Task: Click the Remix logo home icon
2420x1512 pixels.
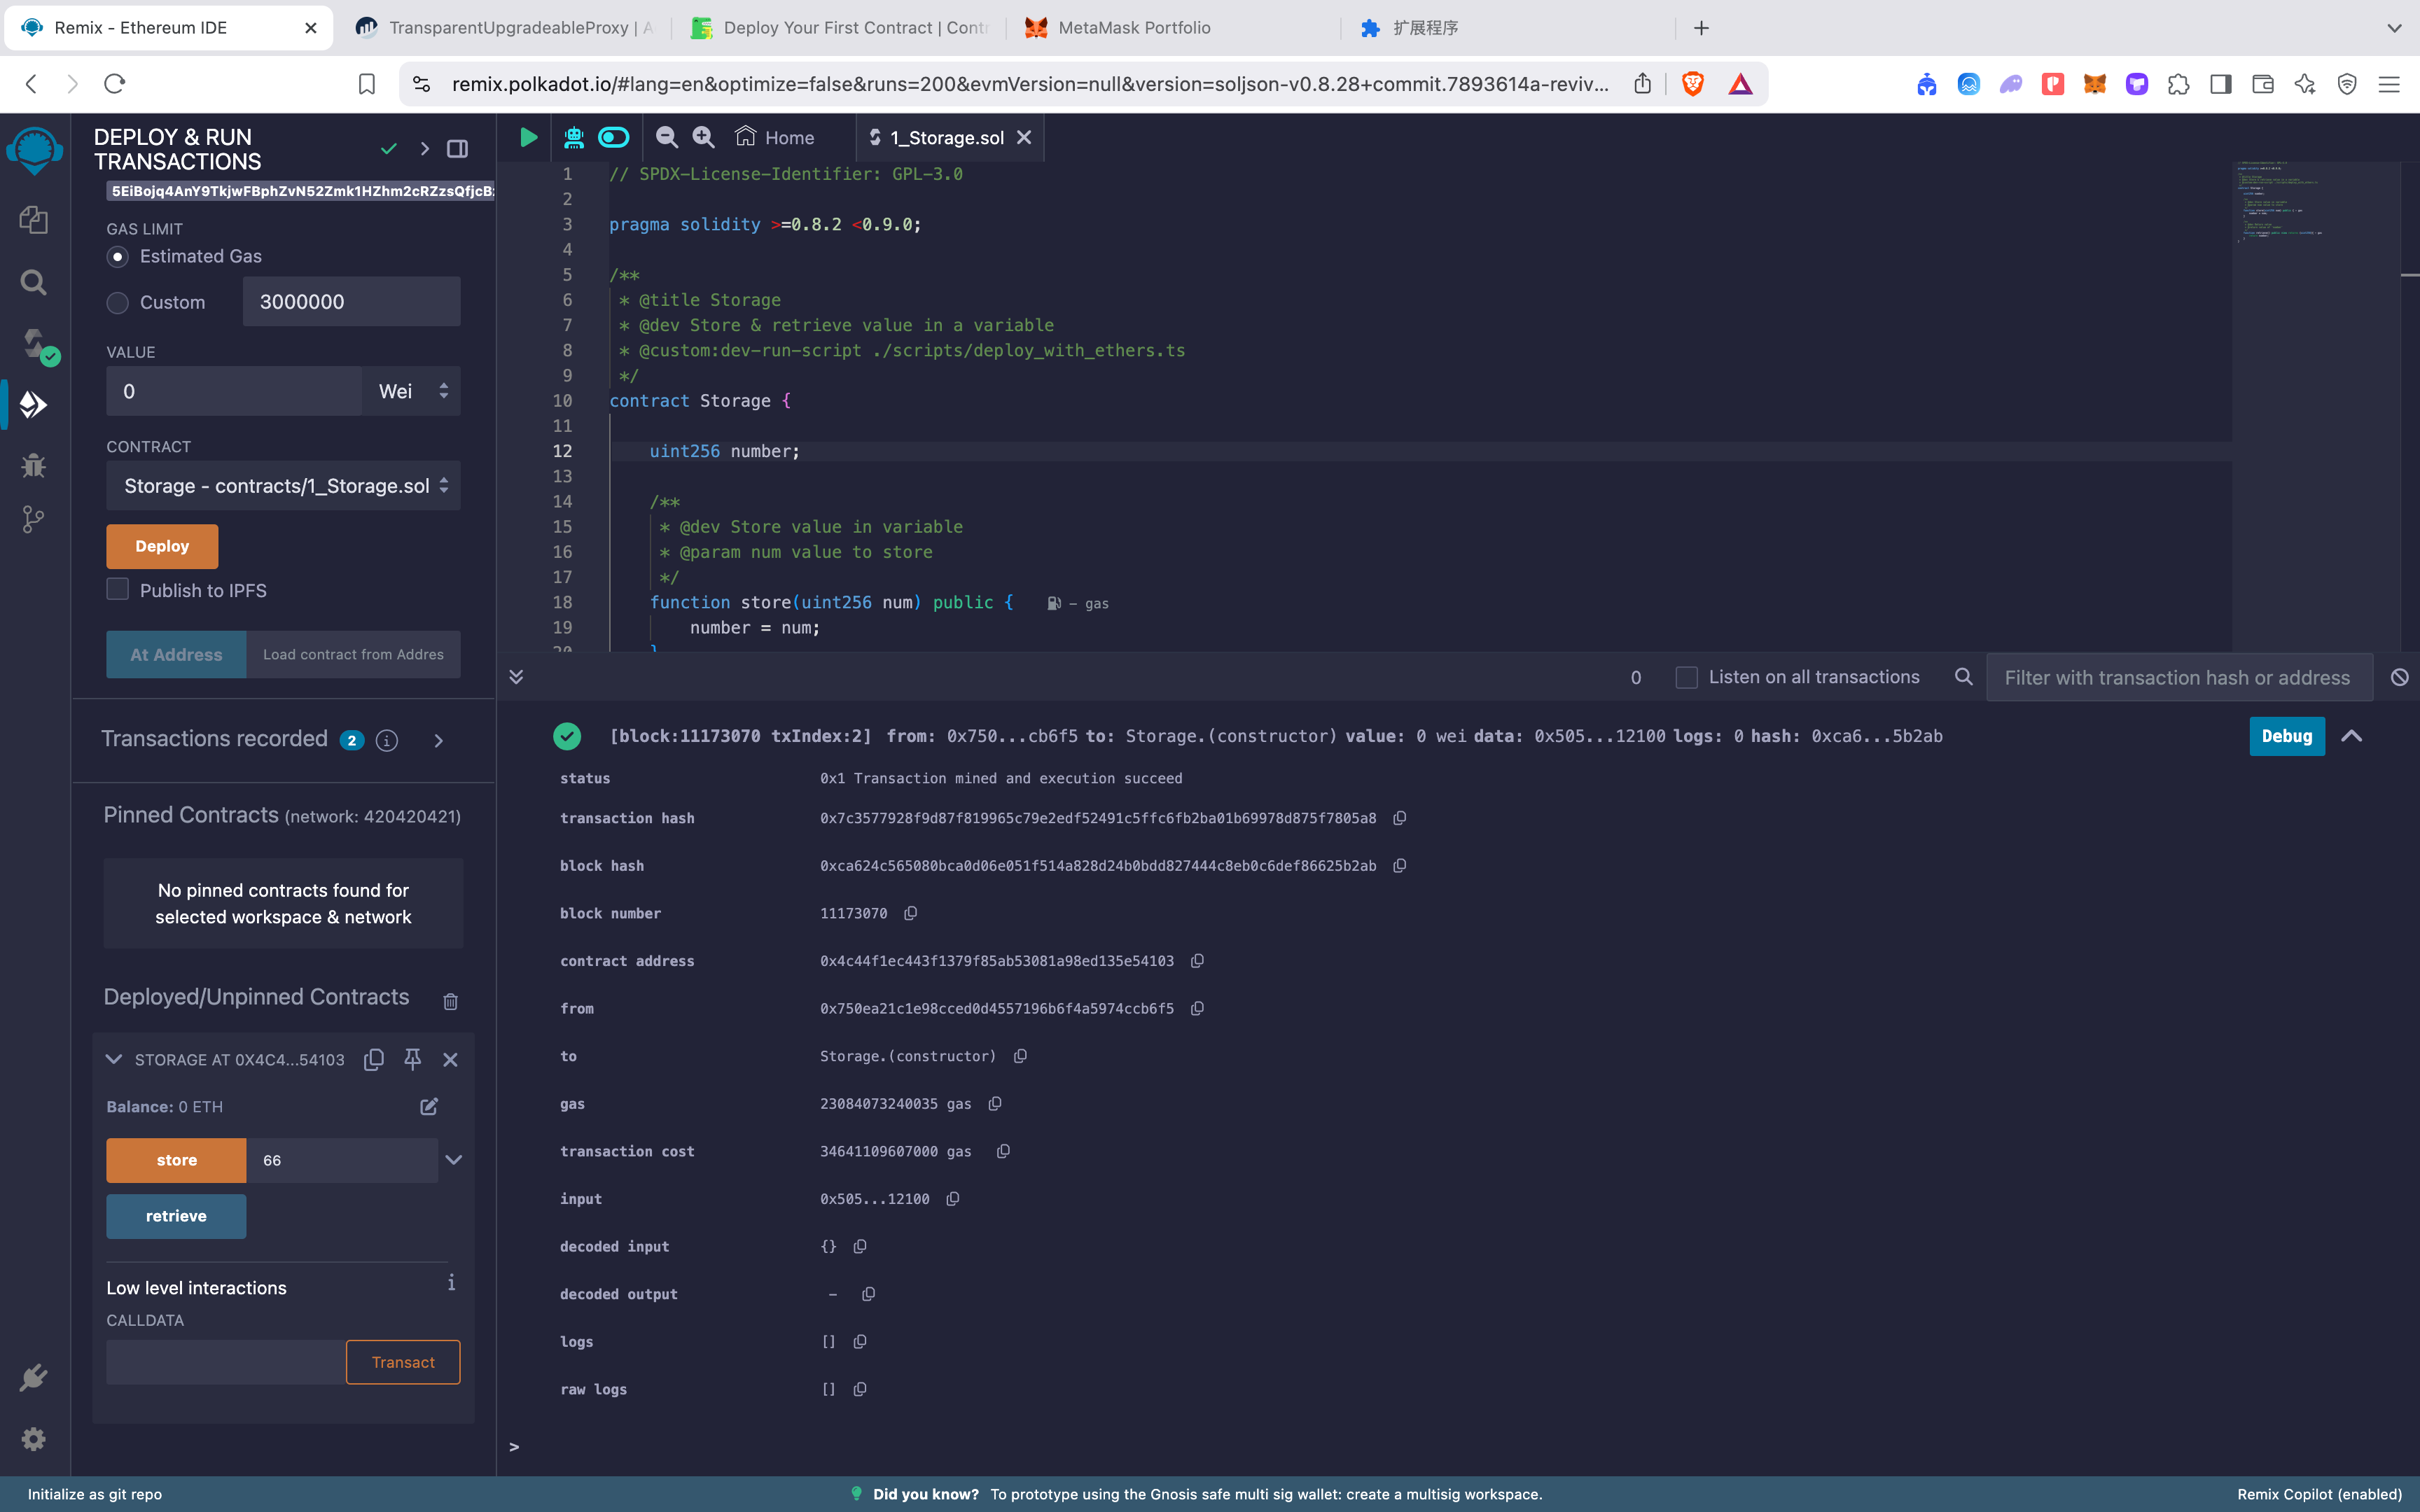Action: coord(34,151)
